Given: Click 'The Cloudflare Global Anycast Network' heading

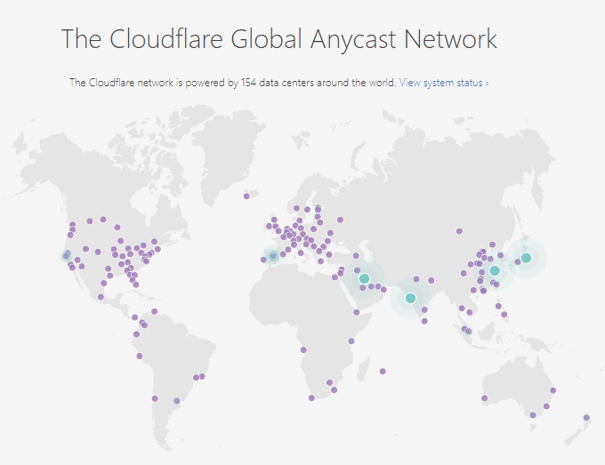Looking at the screenshot, I should (279, 39).
